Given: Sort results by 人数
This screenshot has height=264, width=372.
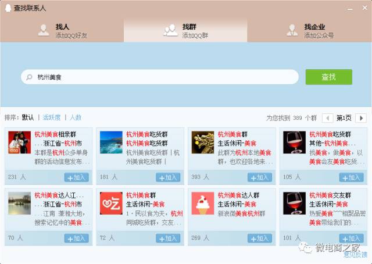Looking at the screenshot, I should (76, 117).
